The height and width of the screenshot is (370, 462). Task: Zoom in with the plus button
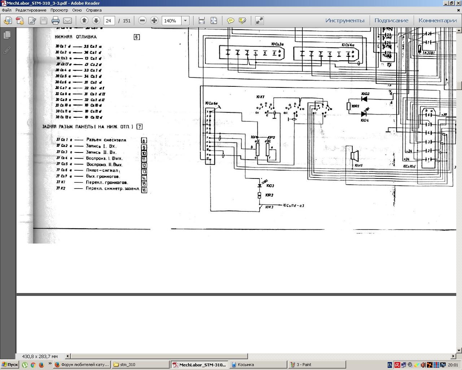click(x=154, y=21)
